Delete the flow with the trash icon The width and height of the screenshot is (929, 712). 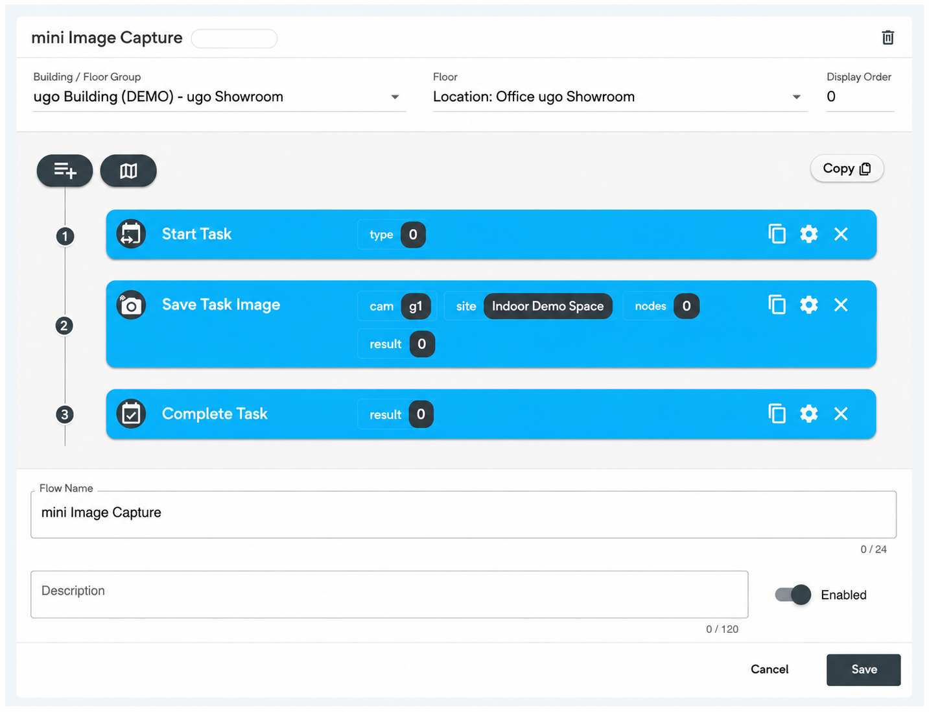(x=888, y=38)
